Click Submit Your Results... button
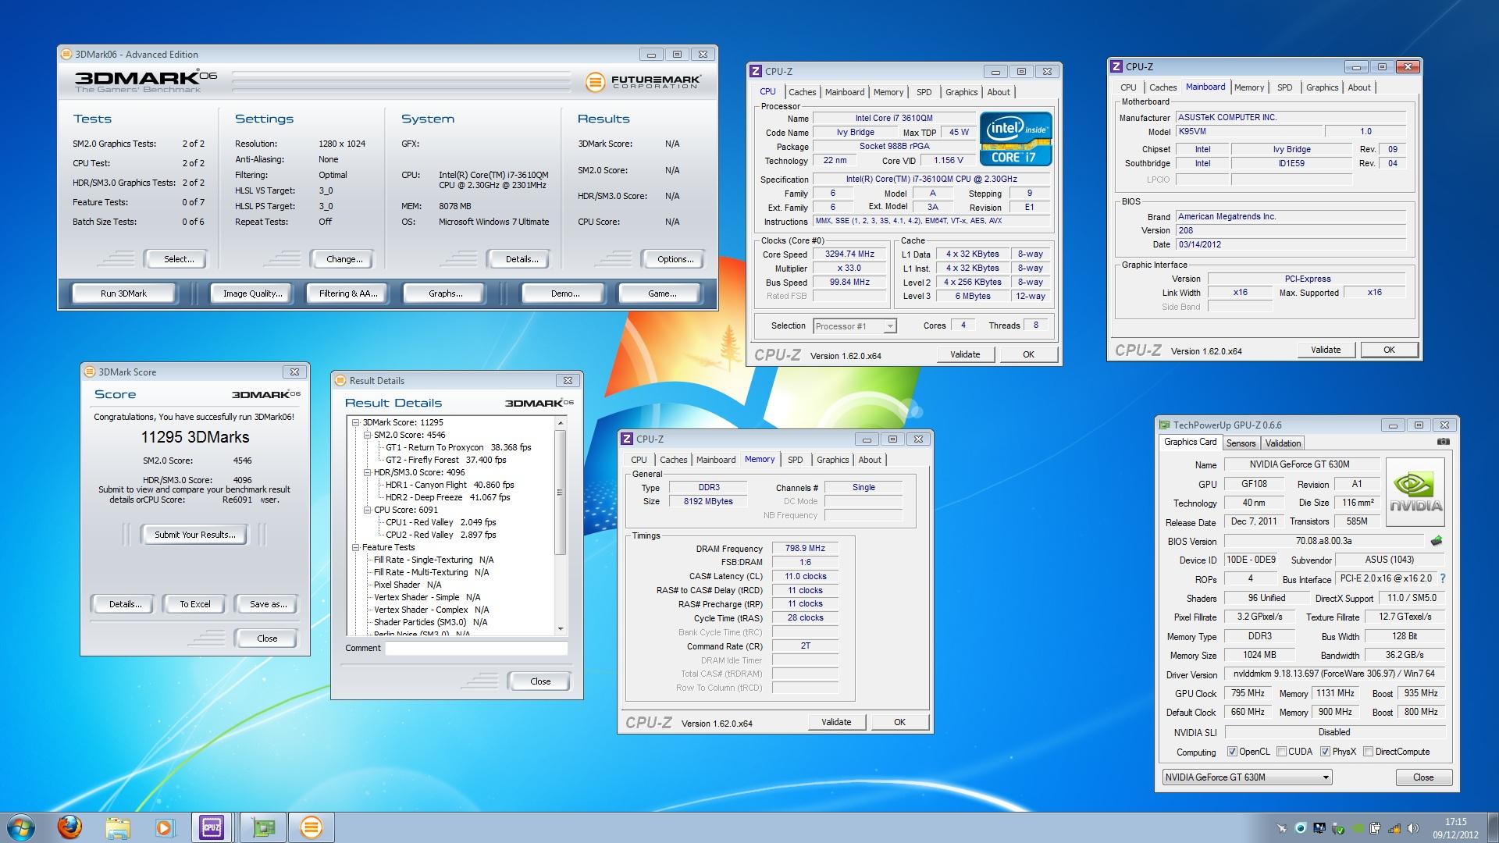1499x843 pixels. point(194,535)
